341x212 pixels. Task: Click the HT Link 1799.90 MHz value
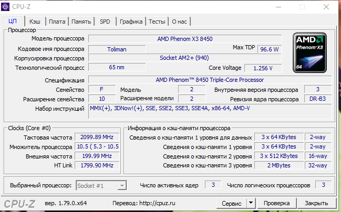(x=97, y=165)
